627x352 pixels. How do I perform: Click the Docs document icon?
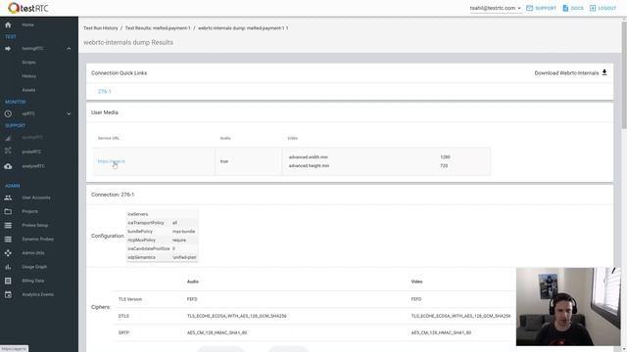tap(565, 8)
